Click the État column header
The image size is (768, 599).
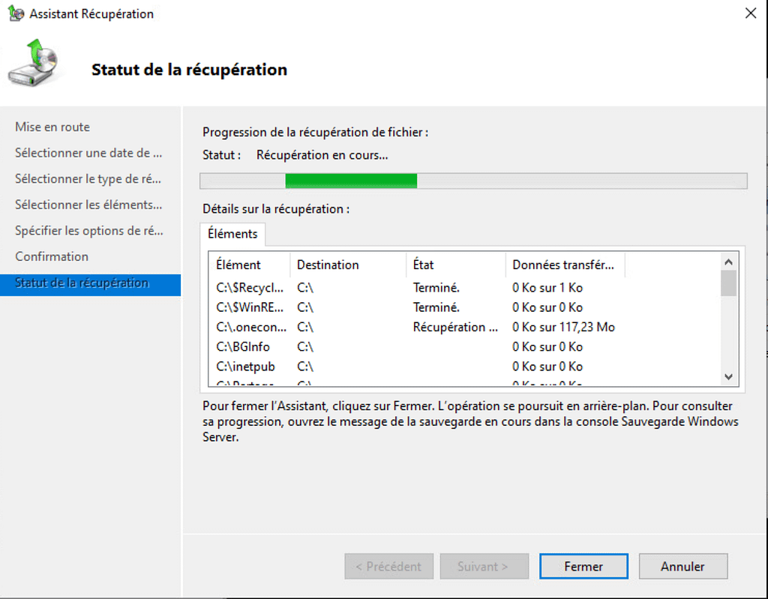pyautogui.click(x=423, y=265)
